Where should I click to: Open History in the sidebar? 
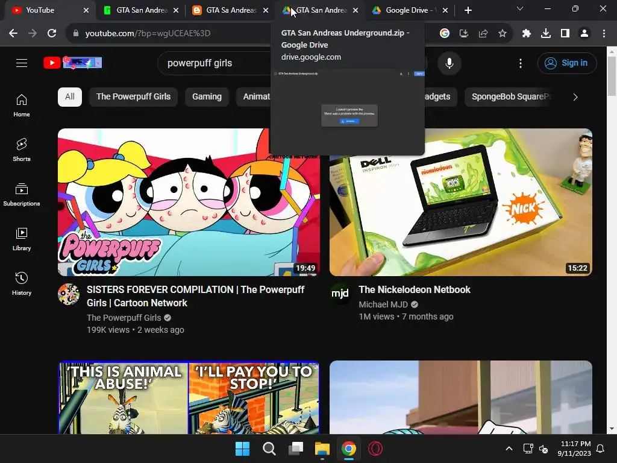pos(22,283)
